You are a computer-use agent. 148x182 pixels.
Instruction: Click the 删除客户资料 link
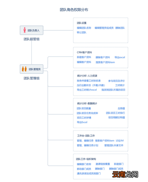103,57
